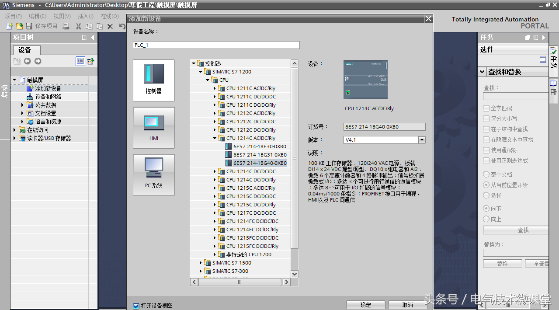The width and height of the screenshot is (559, 310).
Task: Expand the SIMATIC S7-300 node
Action: (201, 271)
